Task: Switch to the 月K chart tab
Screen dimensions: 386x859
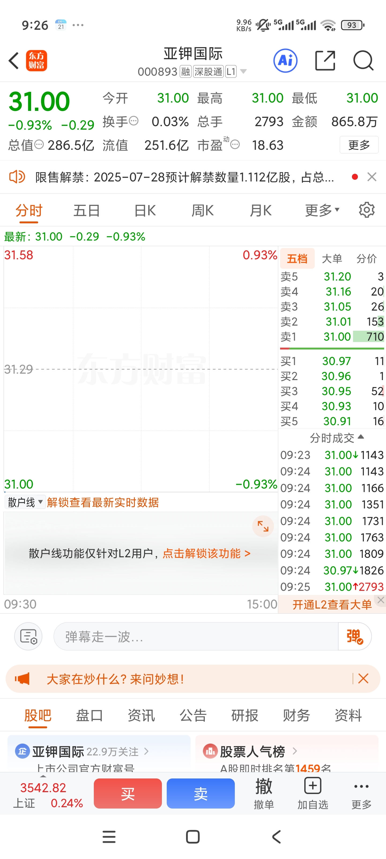Action: (261, 211)
